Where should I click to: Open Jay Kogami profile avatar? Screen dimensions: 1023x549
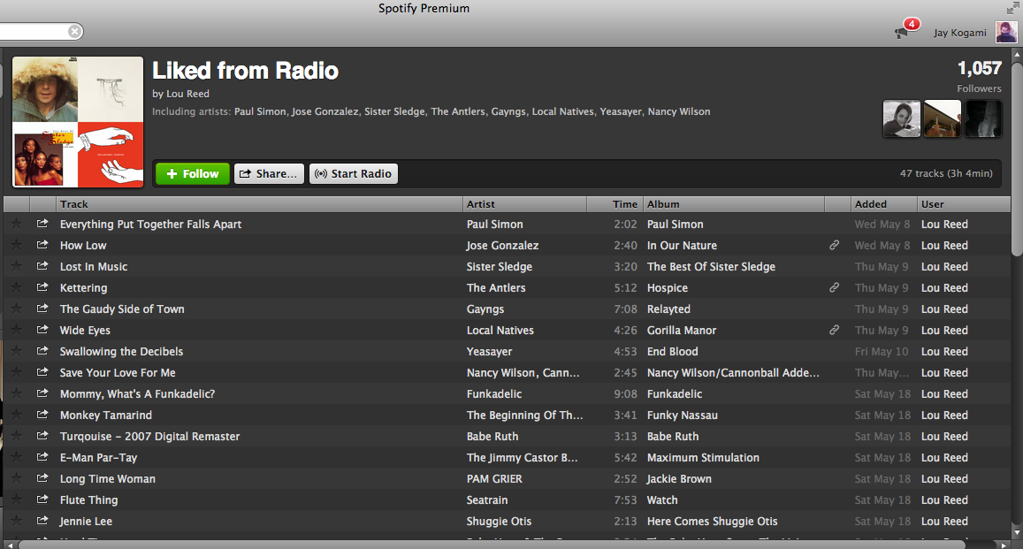click(1006, 32)
